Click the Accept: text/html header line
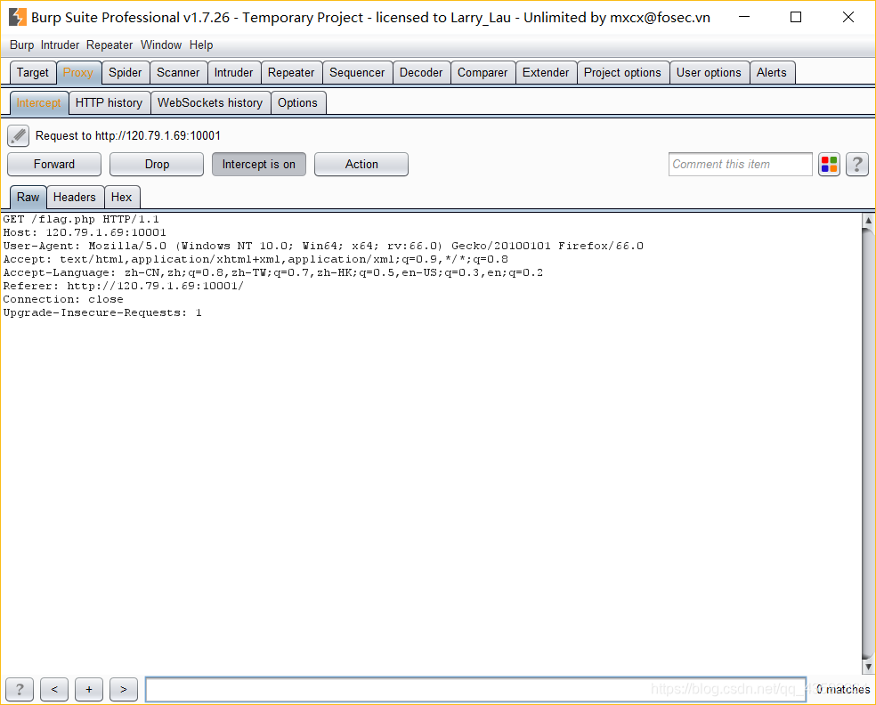The width and height of the screenshot is (876, 705). click(255, 259)
